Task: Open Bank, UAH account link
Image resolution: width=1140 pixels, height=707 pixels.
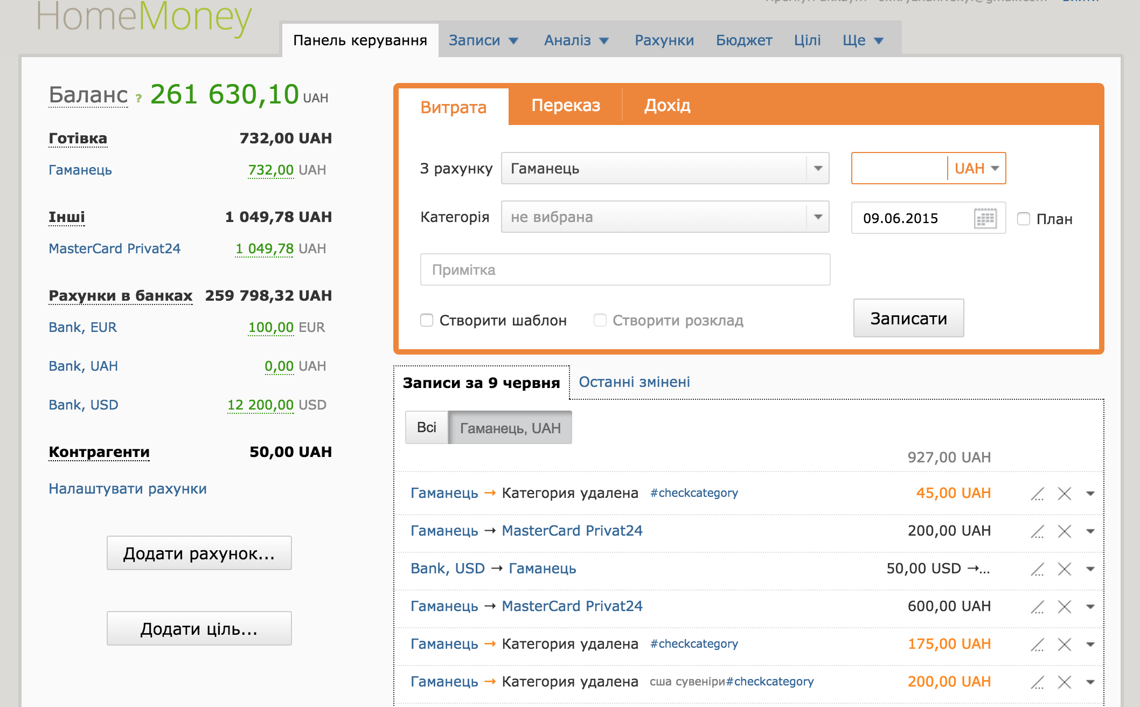Action: click(x=83, y=366)
